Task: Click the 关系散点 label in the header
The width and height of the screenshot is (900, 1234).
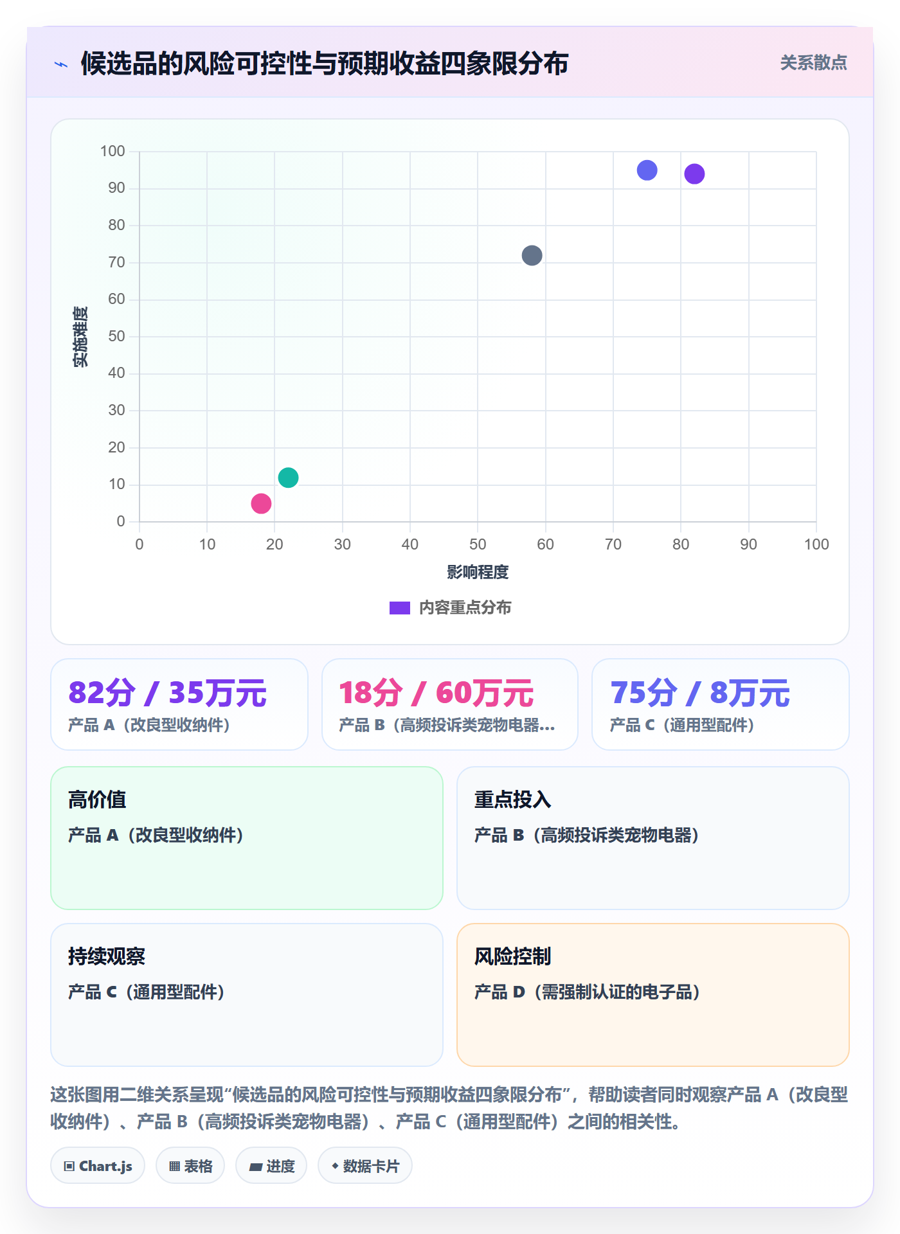Action: coord(813,63)
